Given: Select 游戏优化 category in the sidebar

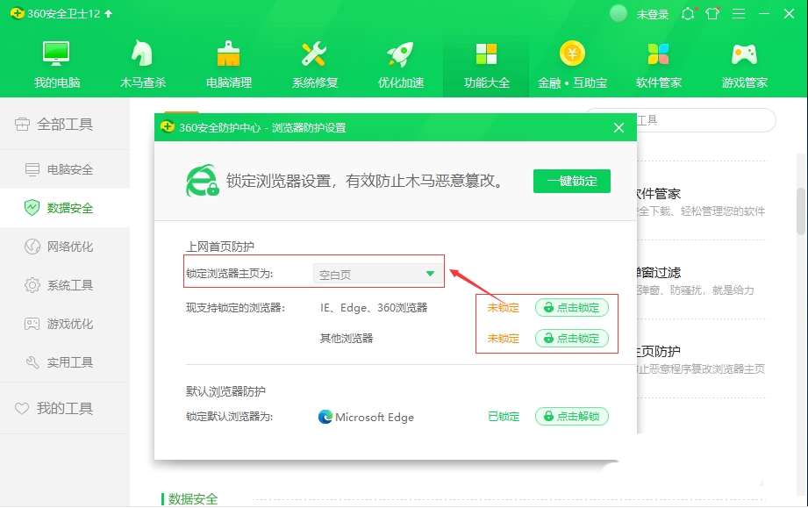Looking at the screenshot, I should [x=65, y=324].
